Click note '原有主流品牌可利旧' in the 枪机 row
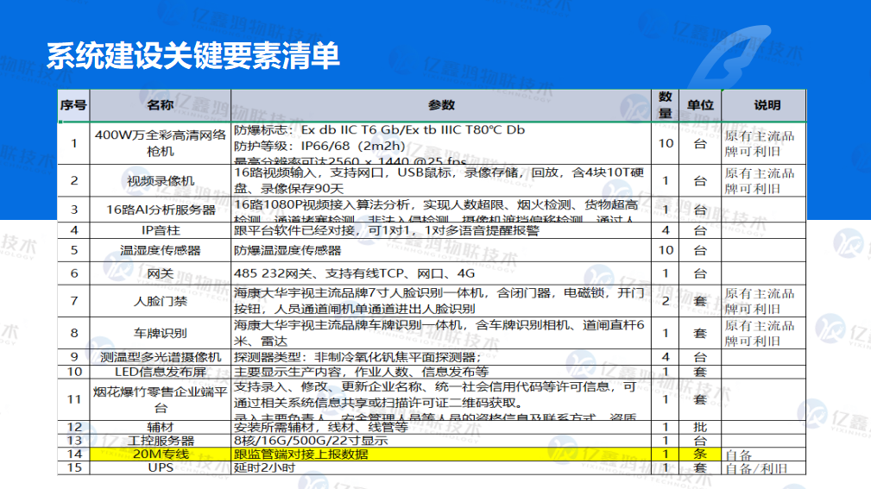 point(760,144)
